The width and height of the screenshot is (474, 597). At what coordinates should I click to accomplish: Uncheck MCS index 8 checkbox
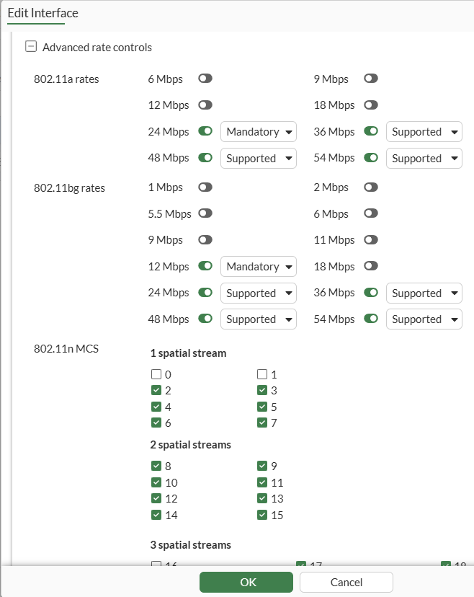(x=156, y=466)
